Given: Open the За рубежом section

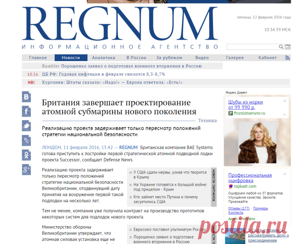Looking at the screenshot, I should (x=169, y=58).
